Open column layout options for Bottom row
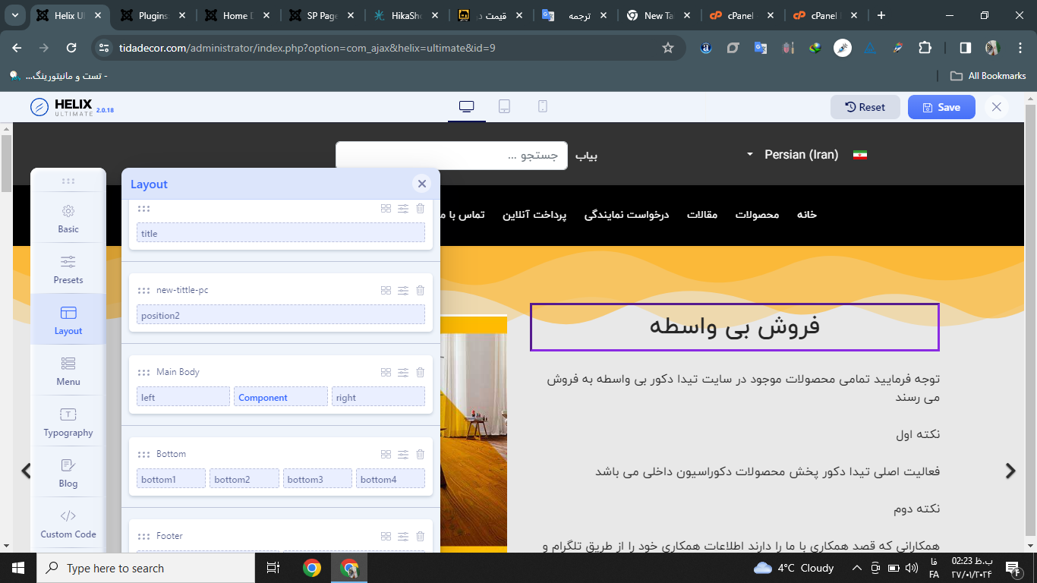 point(386,454)
